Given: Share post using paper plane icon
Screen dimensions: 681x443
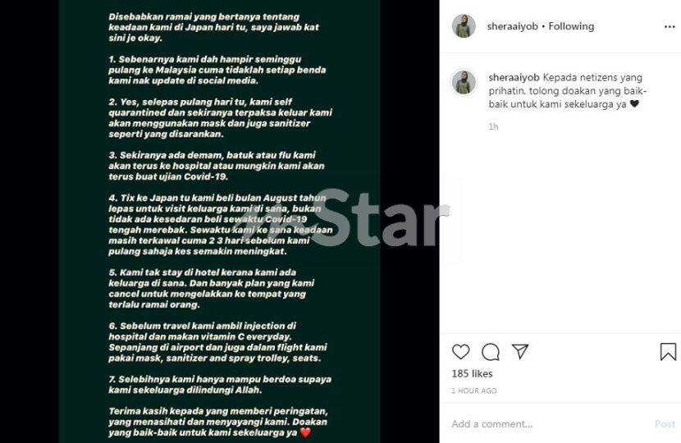Looking at the screenshot, I should click(x=520, y=351).
